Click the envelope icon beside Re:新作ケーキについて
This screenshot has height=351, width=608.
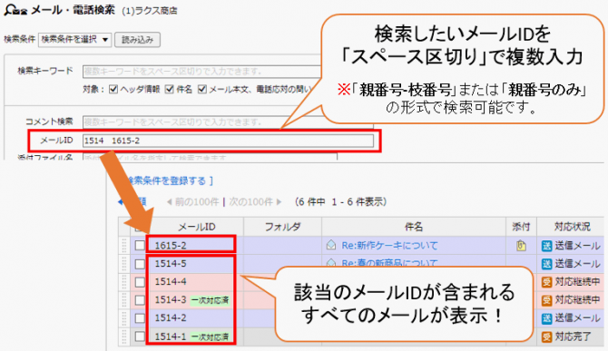pos(330,245)
